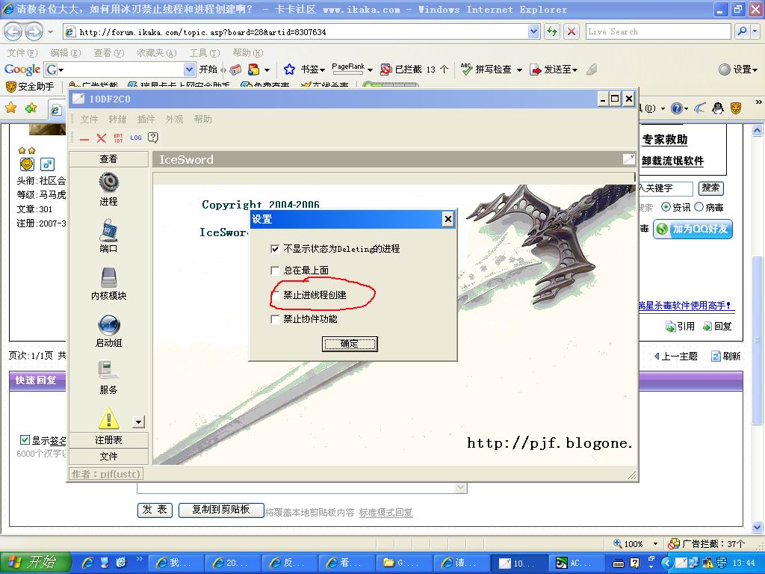Expand the 注册表 section in IceSword sidebar

pos(108,439)
